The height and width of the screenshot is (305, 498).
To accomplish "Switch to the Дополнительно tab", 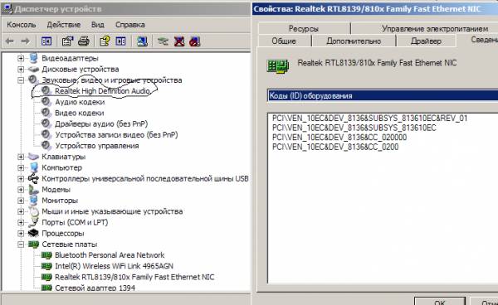I will (x=354, y=41).
